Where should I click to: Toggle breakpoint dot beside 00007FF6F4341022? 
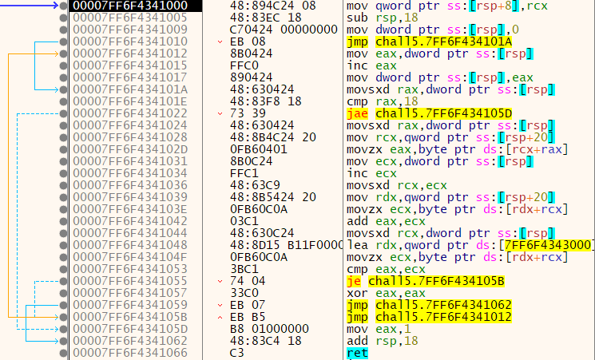(63, 113)
